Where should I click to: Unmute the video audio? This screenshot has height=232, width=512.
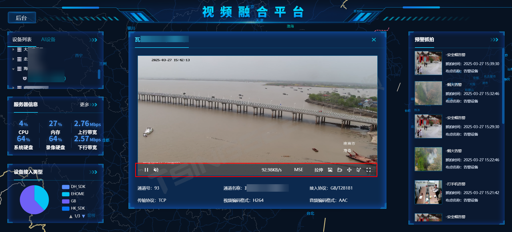click(156, 170)
